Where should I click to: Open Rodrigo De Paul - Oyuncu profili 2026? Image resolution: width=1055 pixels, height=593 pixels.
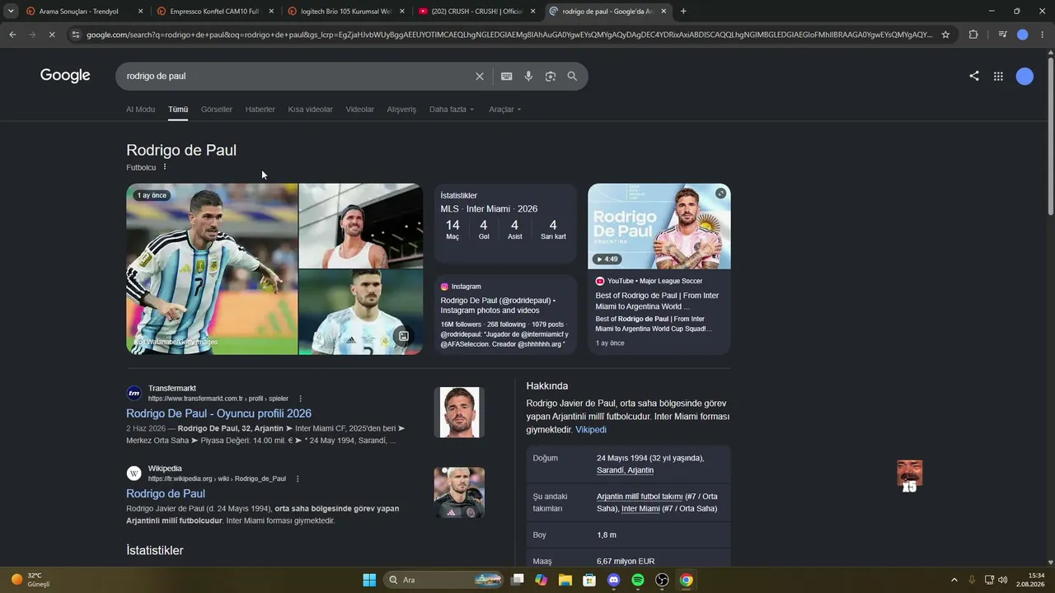218,413
